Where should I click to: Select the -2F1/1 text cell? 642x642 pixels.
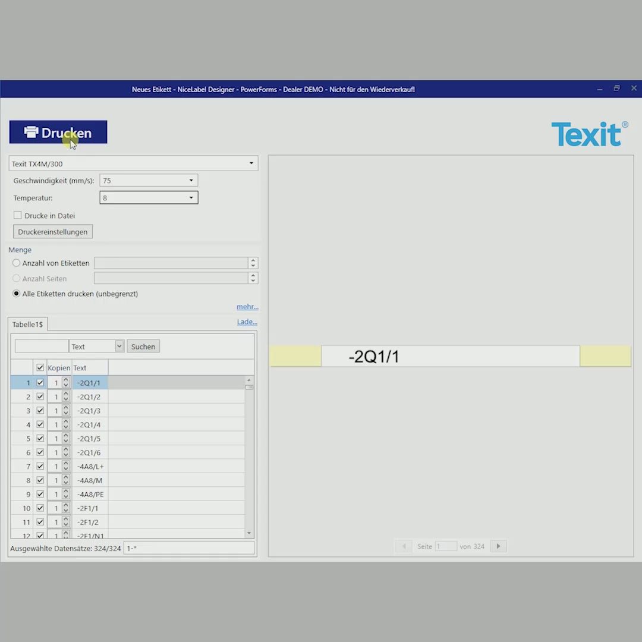click(90, 508)
